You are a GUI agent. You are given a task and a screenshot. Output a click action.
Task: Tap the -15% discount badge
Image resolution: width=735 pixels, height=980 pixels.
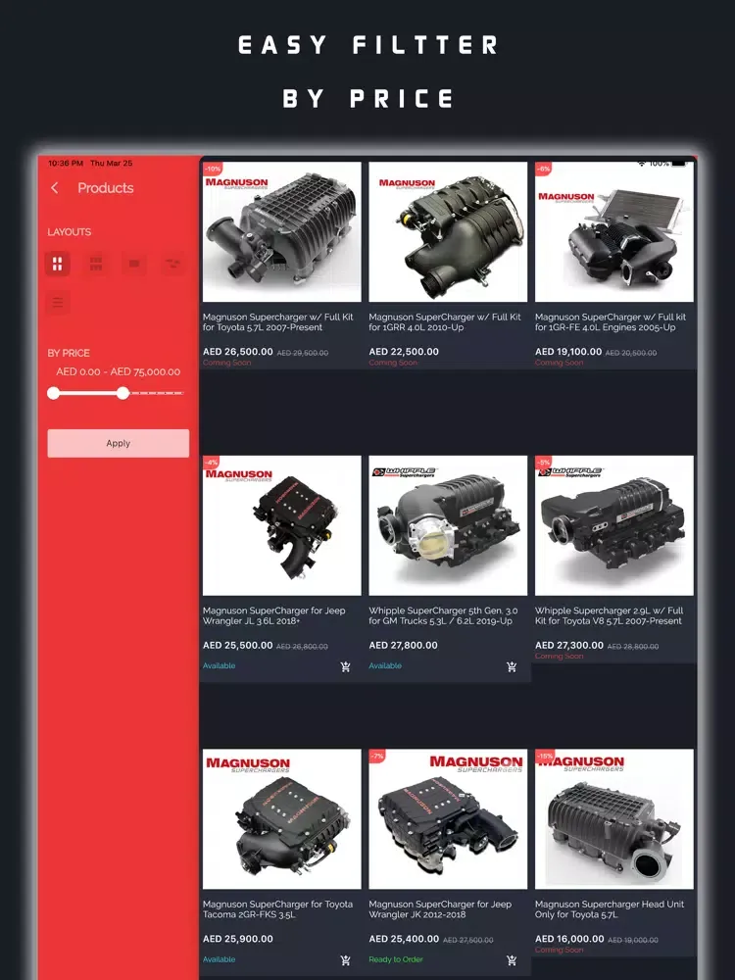(x=545, y=756)
